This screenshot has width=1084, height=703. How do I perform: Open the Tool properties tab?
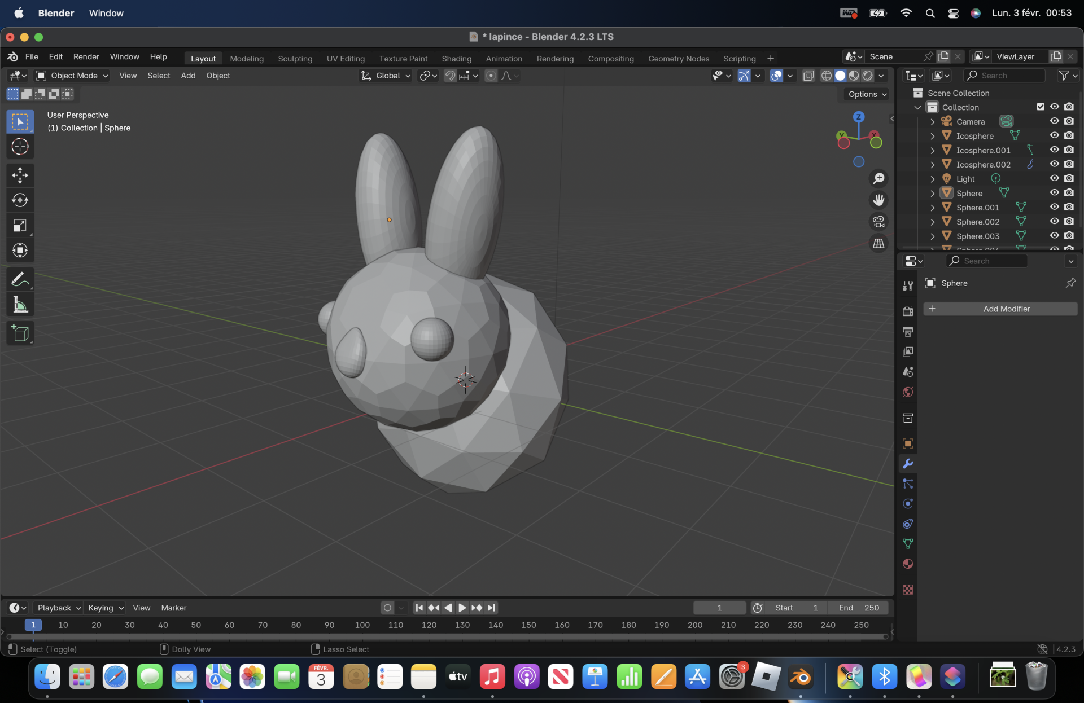coord(908,286)
